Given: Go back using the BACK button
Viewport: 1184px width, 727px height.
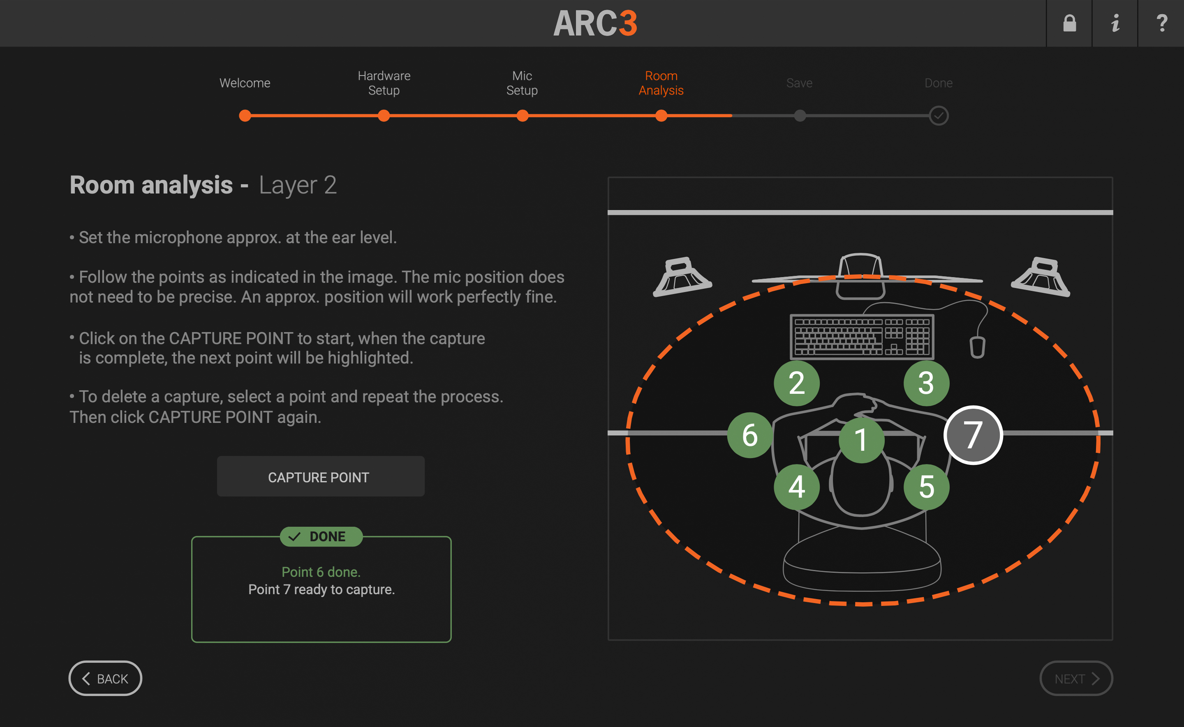Looking at the screenshot, I should (105, 678).
